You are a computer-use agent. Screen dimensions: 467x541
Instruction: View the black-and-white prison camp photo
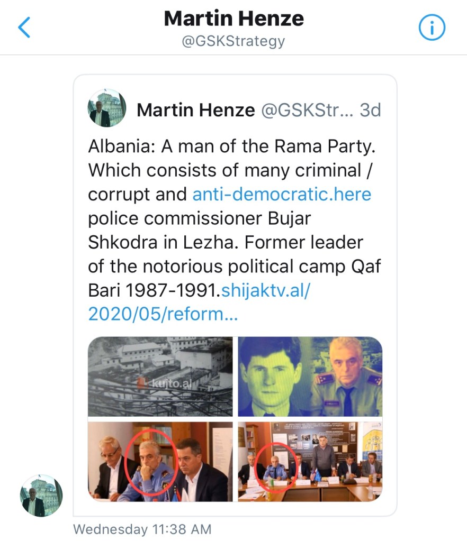coord(160,377)
